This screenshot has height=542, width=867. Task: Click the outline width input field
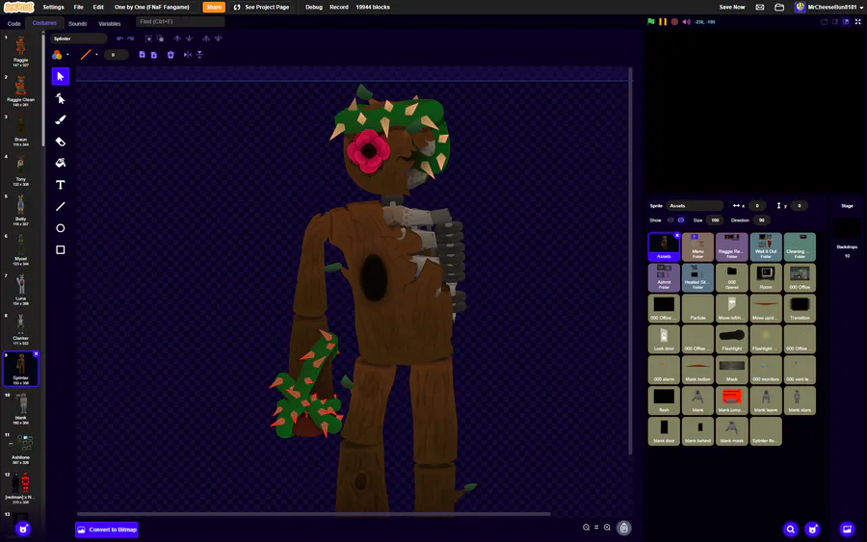(116, 55)
